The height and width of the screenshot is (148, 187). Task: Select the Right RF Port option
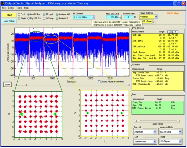coord(28,18)
